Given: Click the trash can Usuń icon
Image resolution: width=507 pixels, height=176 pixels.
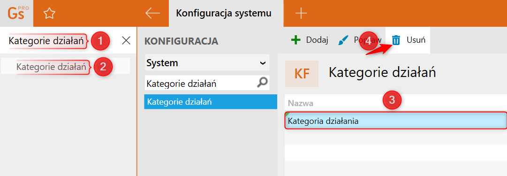Looking at the screenshot, I should point(396,40).
